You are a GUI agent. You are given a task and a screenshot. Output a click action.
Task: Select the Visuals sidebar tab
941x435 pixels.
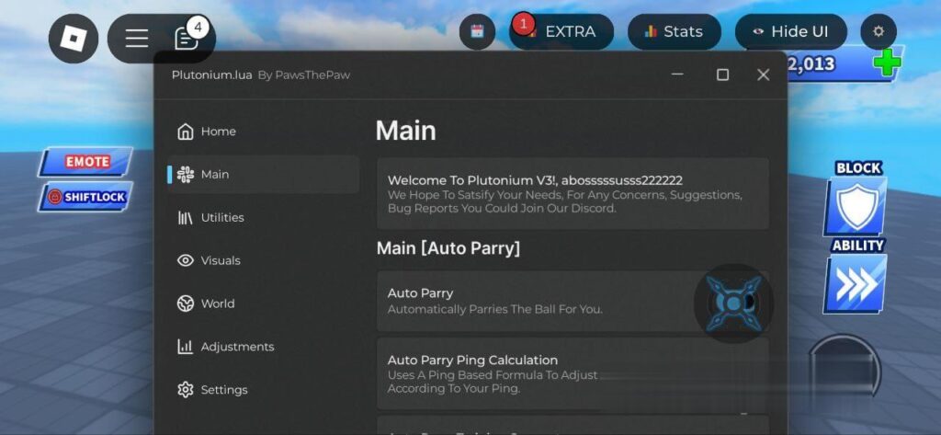point(221,261)
